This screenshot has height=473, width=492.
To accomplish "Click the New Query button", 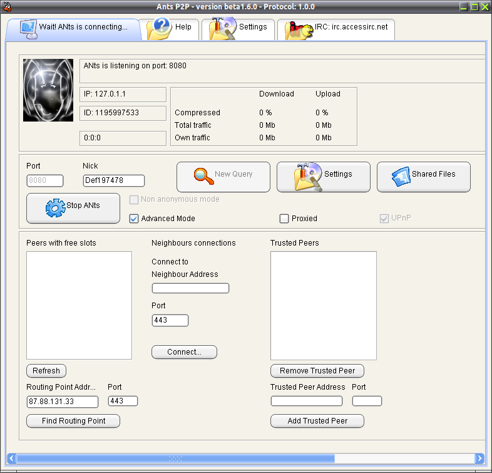I will [223, 177].
